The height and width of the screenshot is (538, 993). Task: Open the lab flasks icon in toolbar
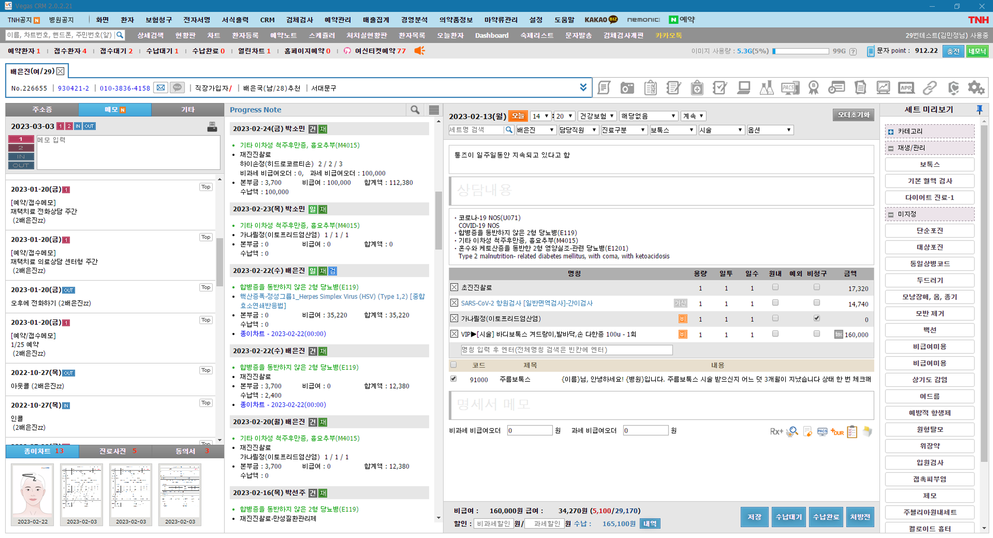click(766, 88)
